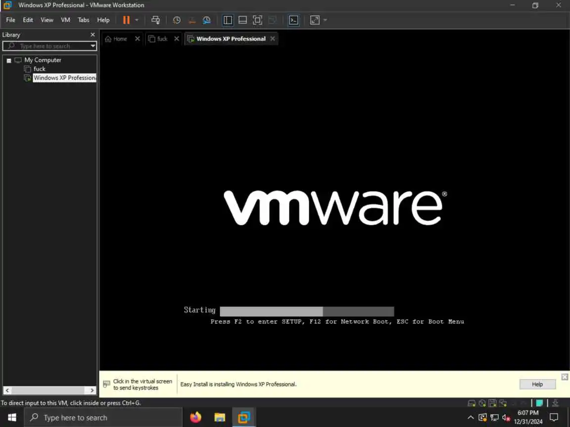Collapse the My Computer tree node
This screenshot has height=427, width=570.
click(9, 61)
